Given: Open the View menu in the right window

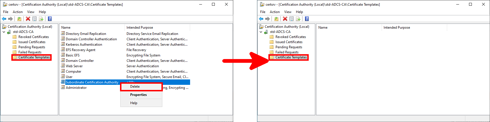Looking at the screenshot, I should pyautogui.click(x=288, y=12).
